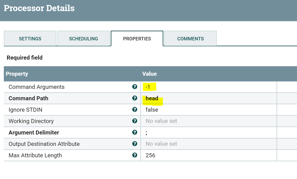Open Working Directory help icon
Image resolution: width=297 pixels, height=179 pixels.
[135, 121]
